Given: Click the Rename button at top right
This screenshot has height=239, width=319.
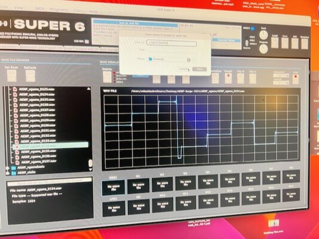Looking at the screenshot, I should coord(305,44).
